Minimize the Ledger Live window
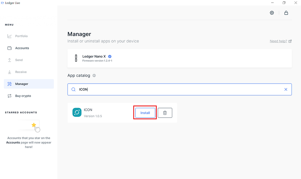This screenshot has width=301, height=179. [x=272, y=3]
